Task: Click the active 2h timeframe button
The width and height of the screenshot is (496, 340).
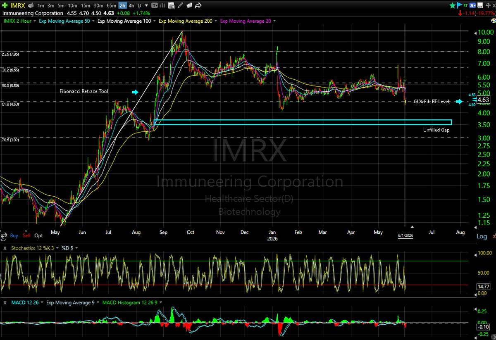Action: [122, 6]
